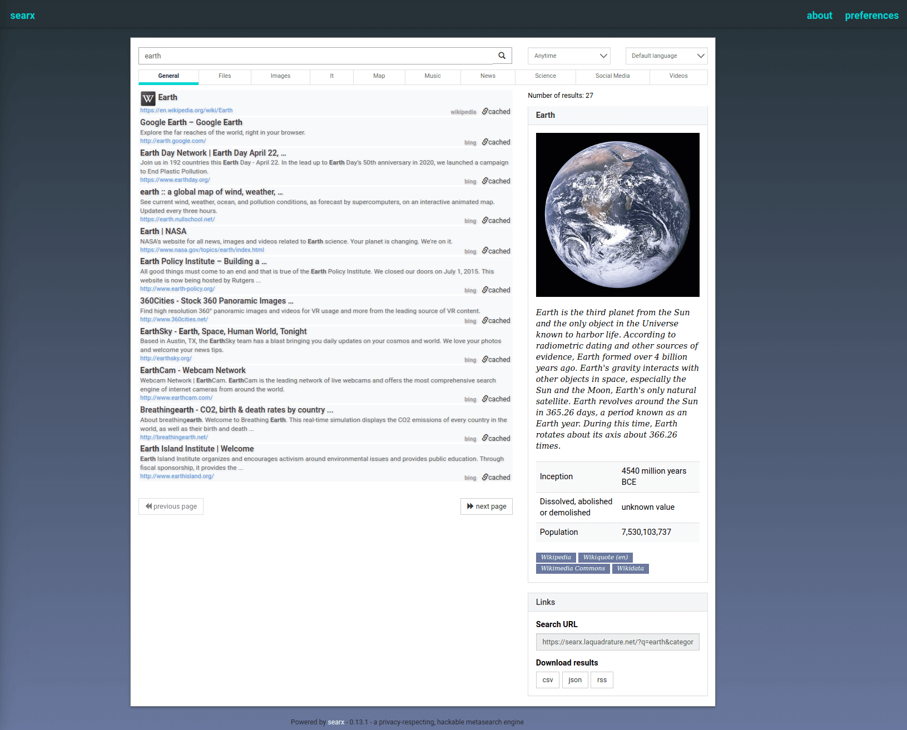Viewport: 907px width, 730px height.
Task: Open the Default language dropdown
Action: [x=666, y=56]
